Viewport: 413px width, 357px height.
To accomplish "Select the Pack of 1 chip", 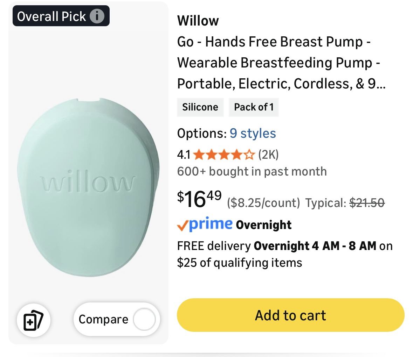I will tap(253, 107).
